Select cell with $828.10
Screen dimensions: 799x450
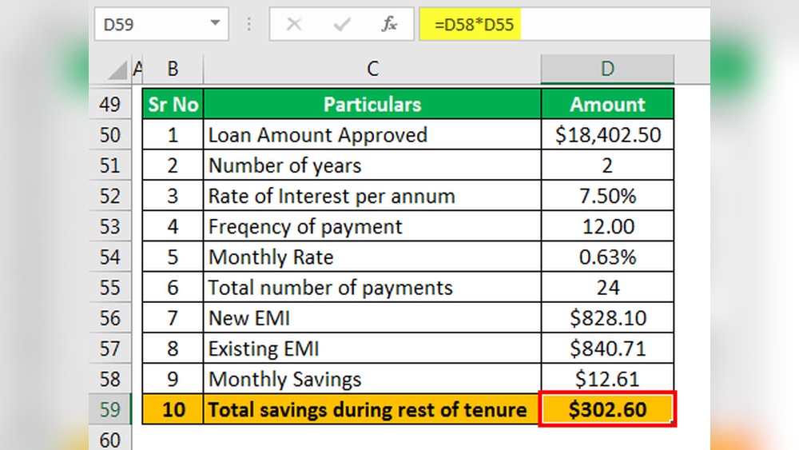tap(607, 318)
